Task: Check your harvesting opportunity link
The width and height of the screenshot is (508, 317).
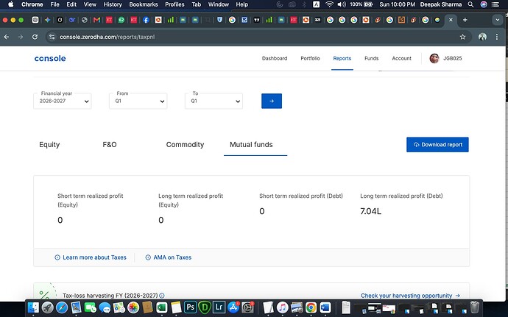Action: (410, 296)
